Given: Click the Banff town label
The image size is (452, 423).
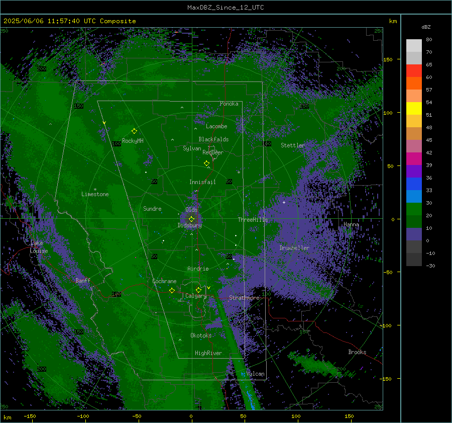Looking at the screenshot, I should (x=83, y=280).
